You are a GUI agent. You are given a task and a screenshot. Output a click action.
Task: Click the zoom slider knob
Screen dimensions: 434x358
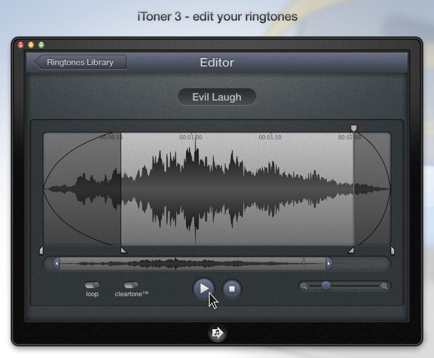[326, 286]
